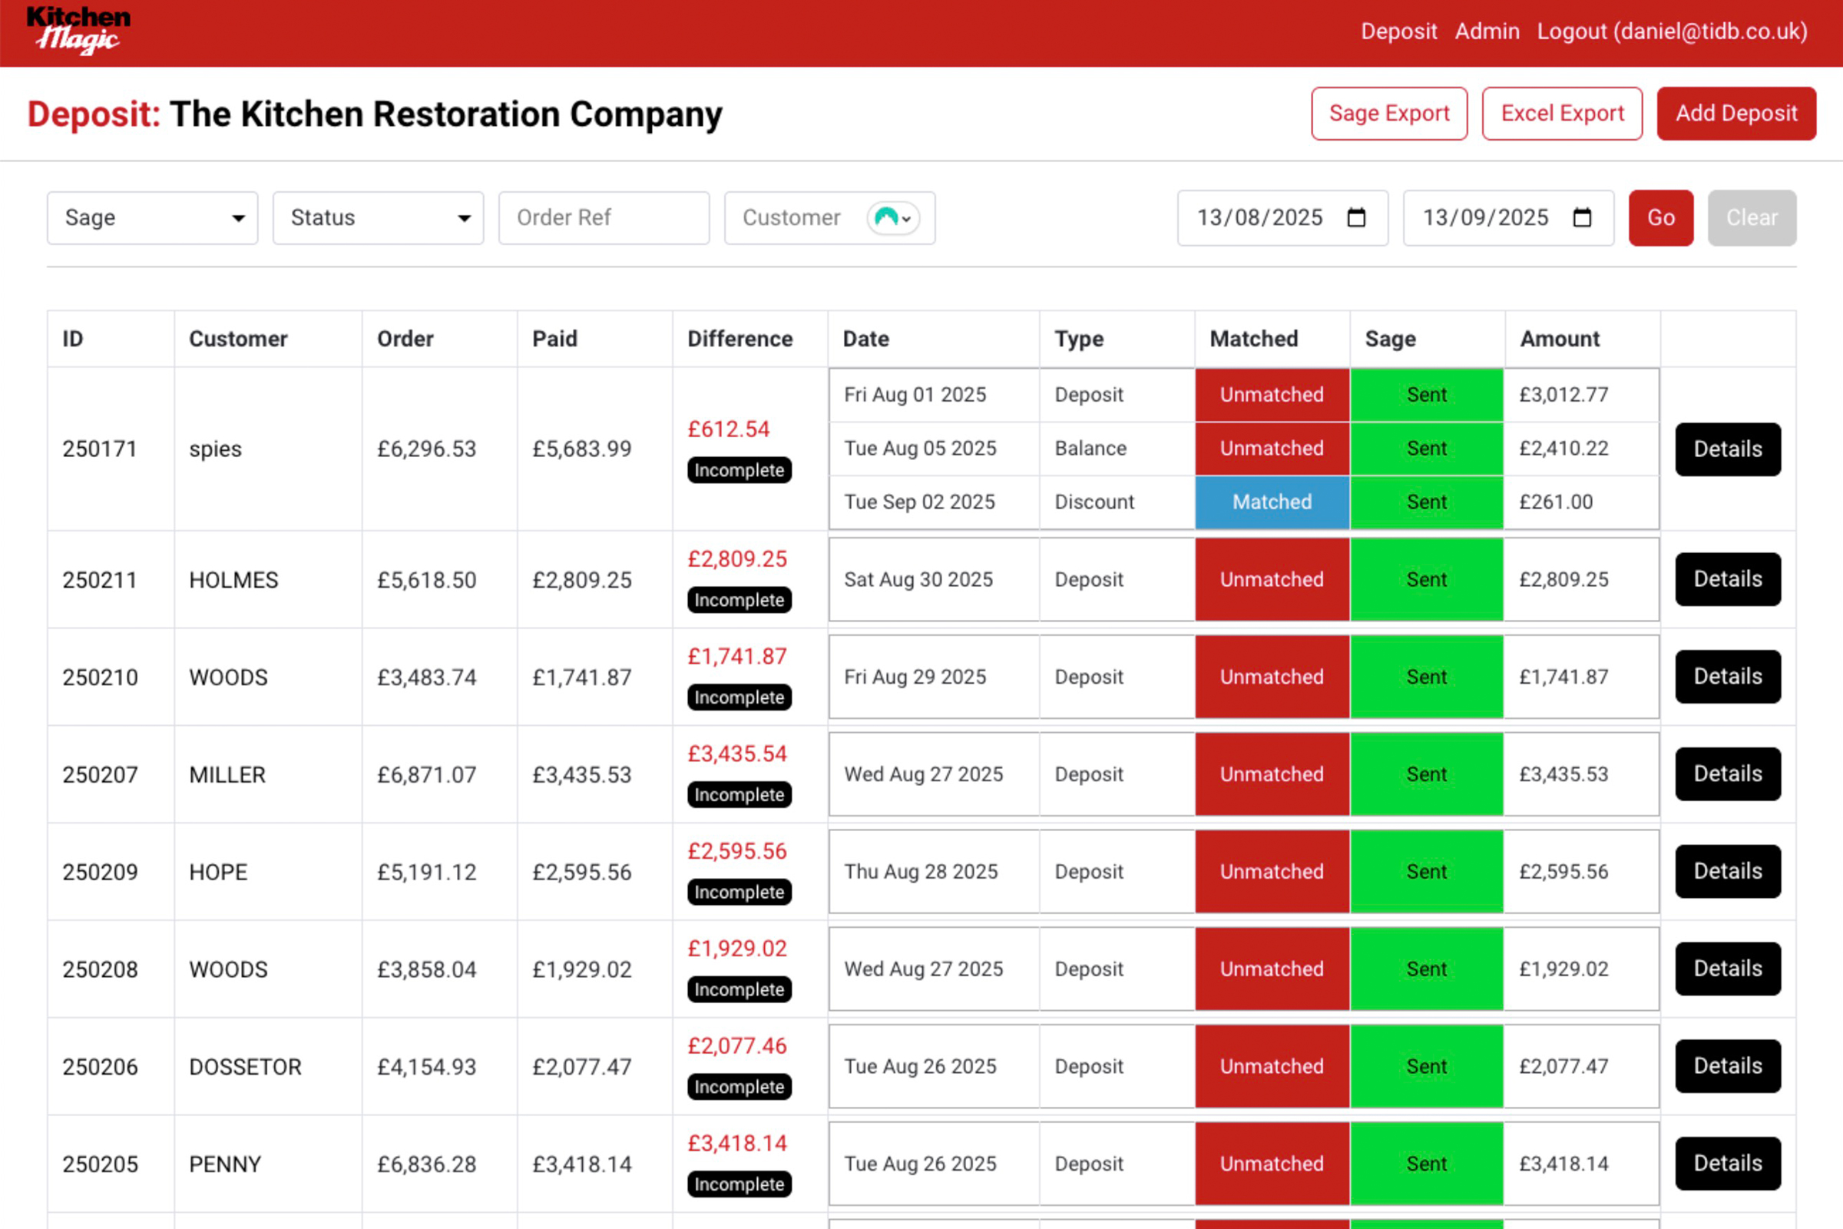Click the Add Deposit button

pyautogui.click(x=1735, y=114)
